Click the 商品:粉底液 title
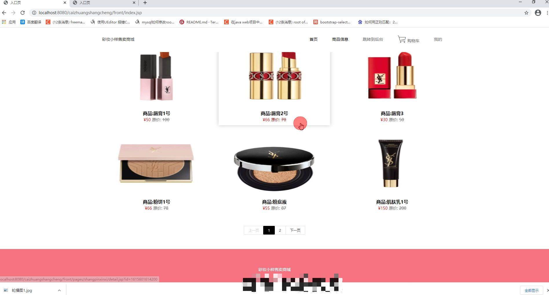Viewport: 549px width, 295px height. 274,202
